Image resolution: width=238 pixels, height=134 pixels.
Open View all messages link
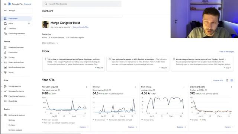point(226,52)
